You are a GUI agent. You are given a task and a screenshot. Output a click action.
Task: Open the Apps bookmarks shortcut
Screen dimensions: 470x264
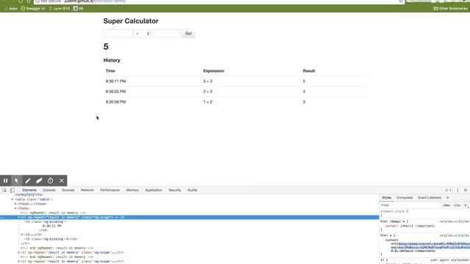pos(10,8)
